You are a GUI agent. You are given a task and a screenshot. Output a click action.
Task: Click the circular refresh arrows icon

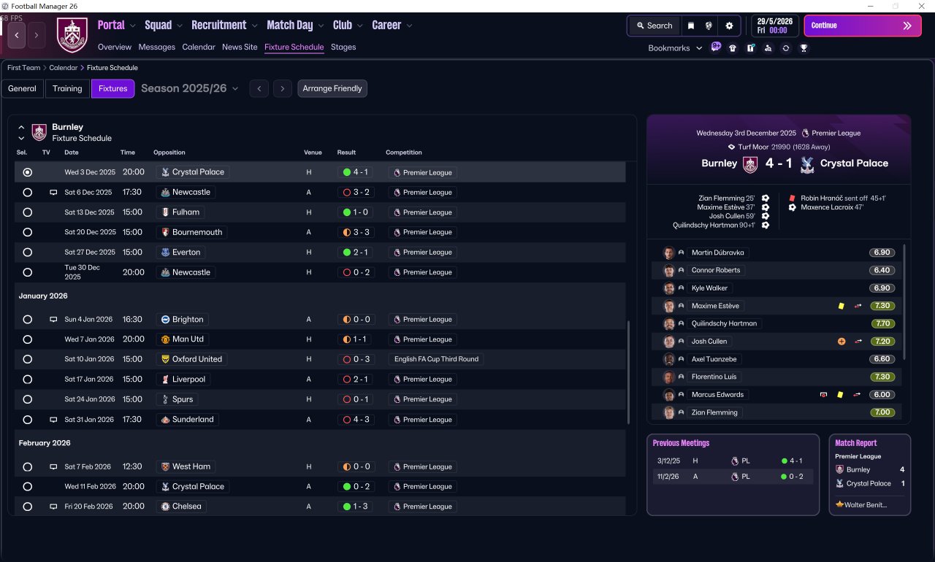pyautogui.click(x=785, y=48)
